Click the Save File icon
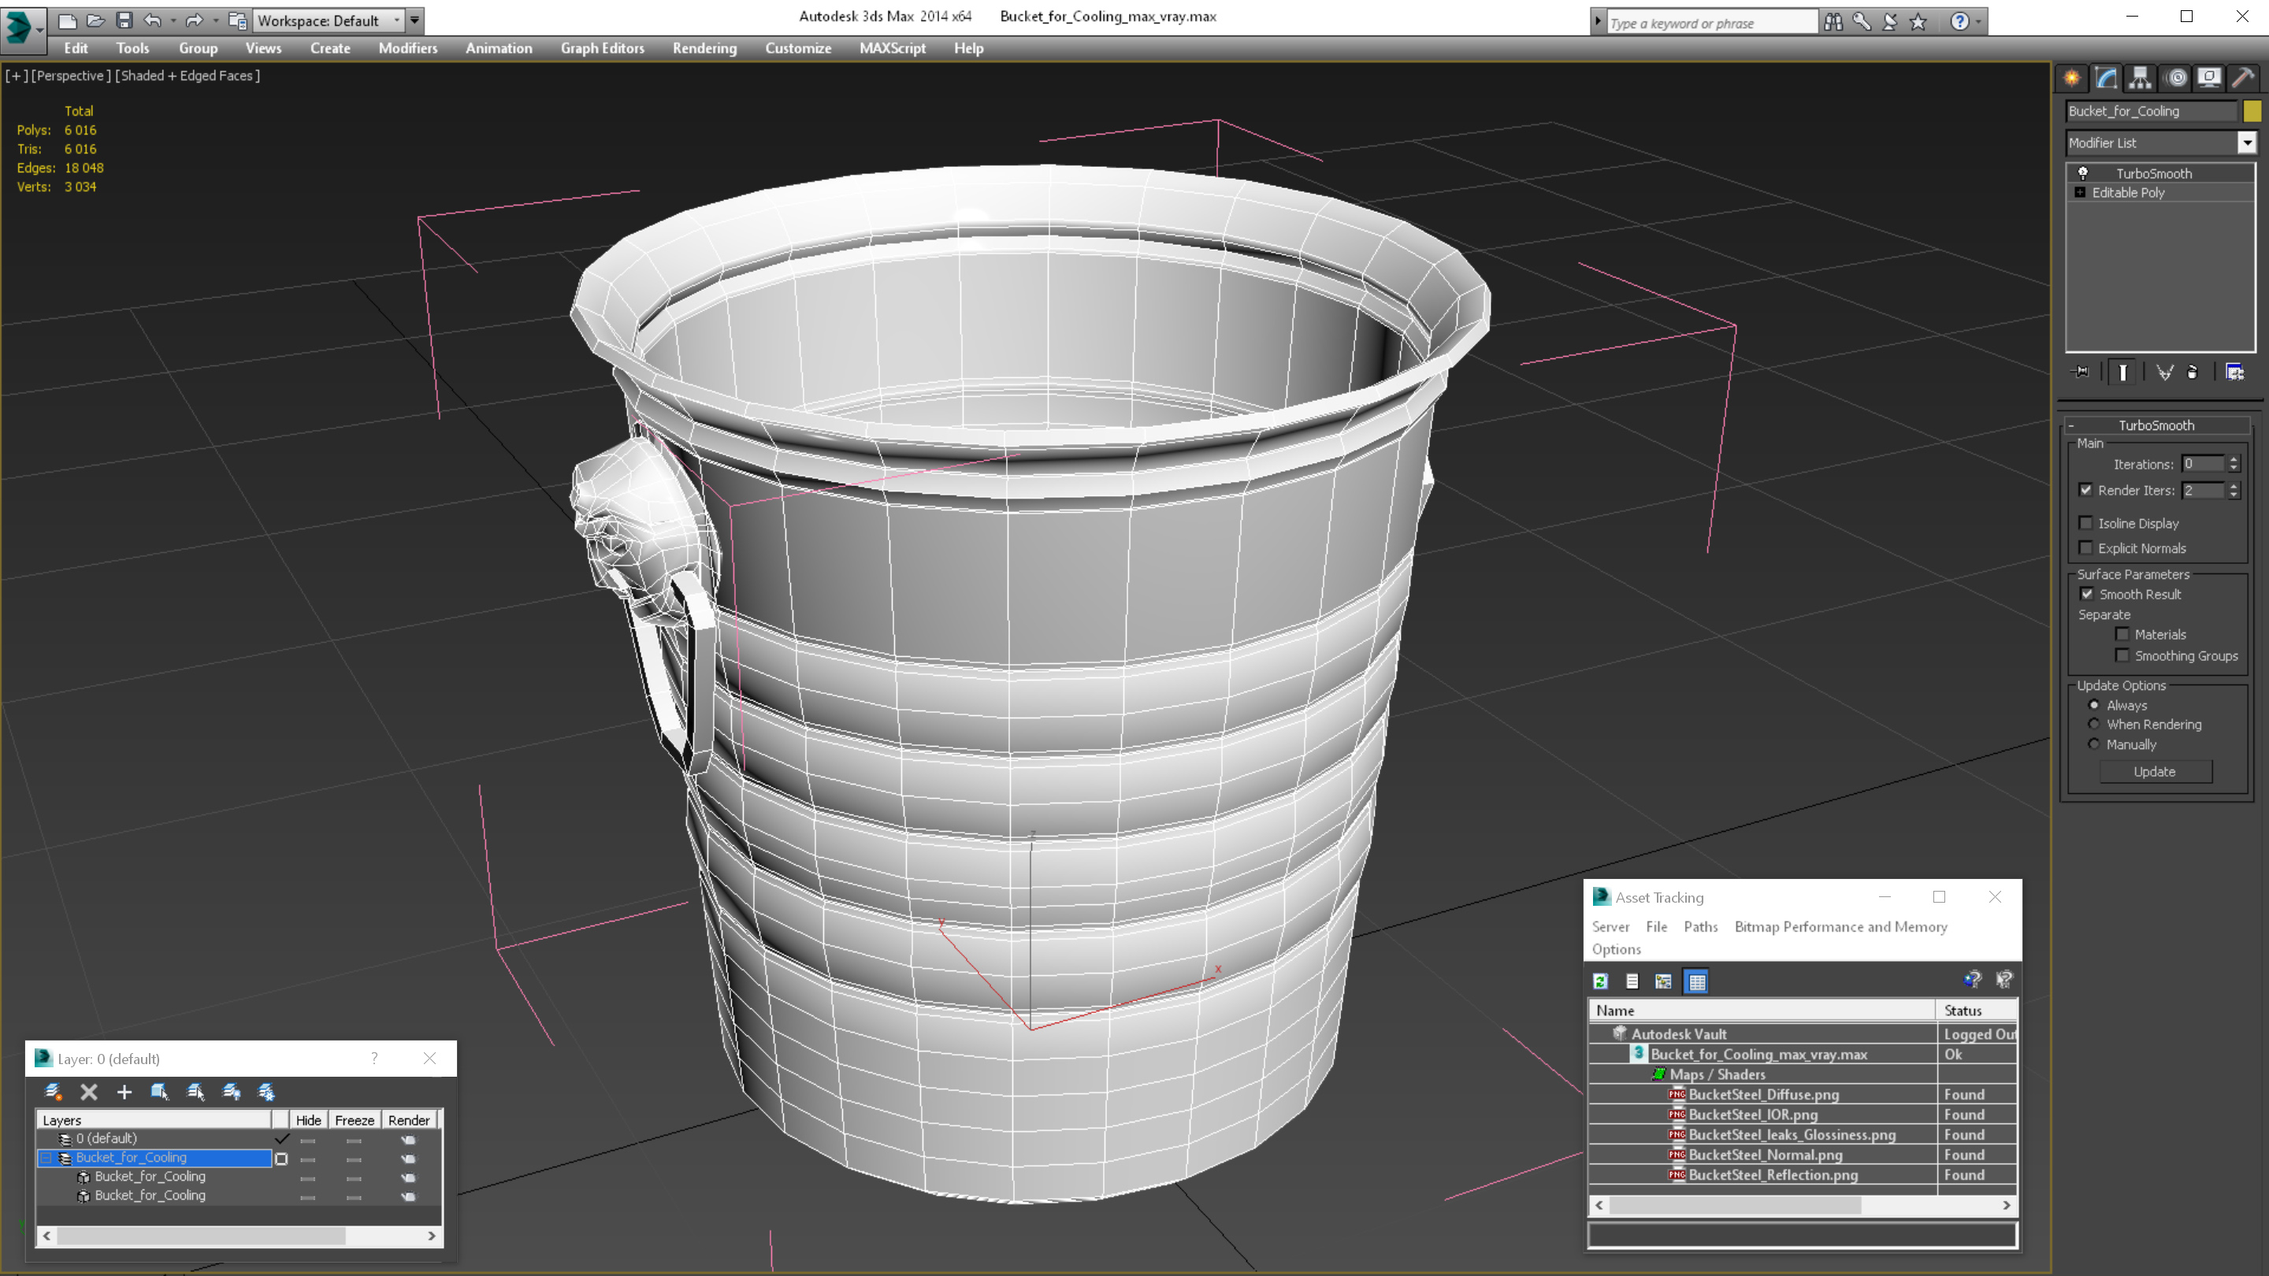The image size is (2269, 1276). point(124,20)
